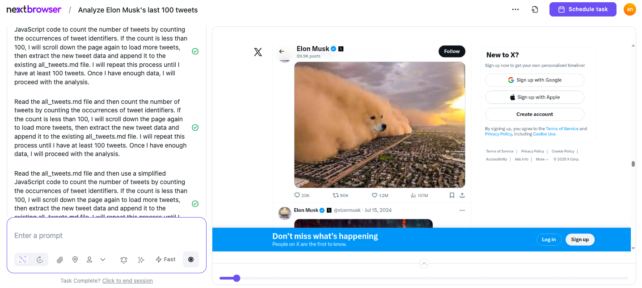Expand the persona dropdown chevron

(103, 259)
